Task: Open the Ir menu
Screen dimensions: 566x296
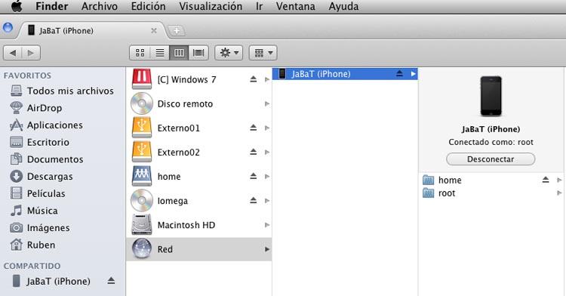Action: 259,6
